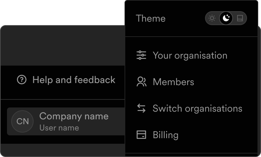Click the people icon next to Members
Screen dimensions: 261x157
tap(141, 82)
